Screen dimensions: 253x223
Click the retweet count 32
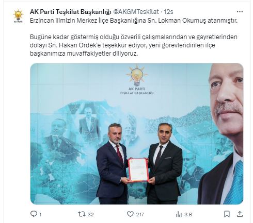pos(91,215)
